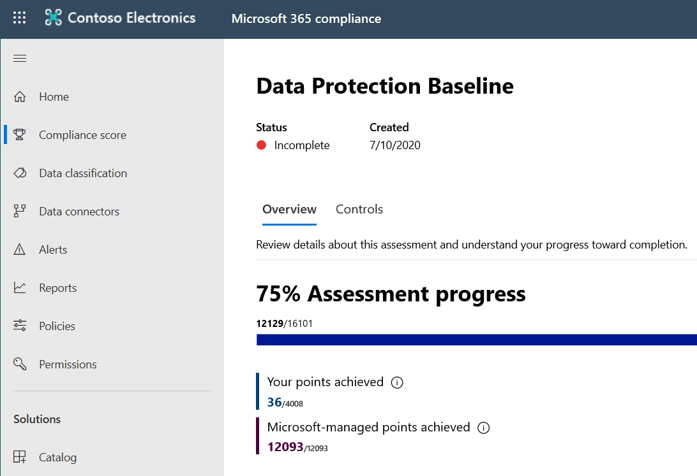Click the Created column label
This screenshot has height=476, width=697.
389,127
